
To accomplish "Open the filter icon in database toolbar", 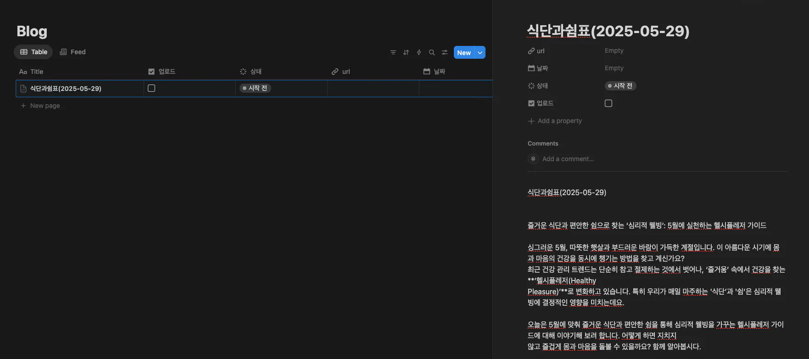I will tap(393, 52).
